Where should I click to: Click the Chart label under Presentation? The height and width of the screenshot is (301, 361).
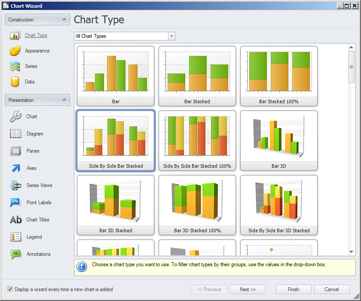click(x=32, y=117)
